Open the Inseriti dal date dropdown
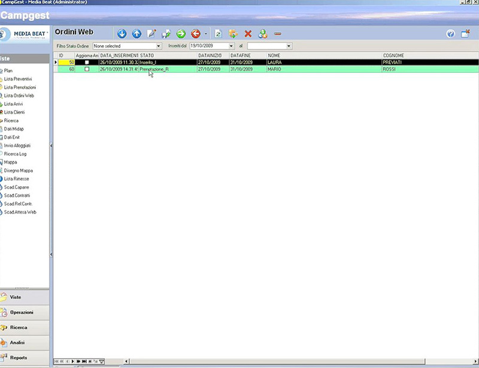 click(231, 46)
